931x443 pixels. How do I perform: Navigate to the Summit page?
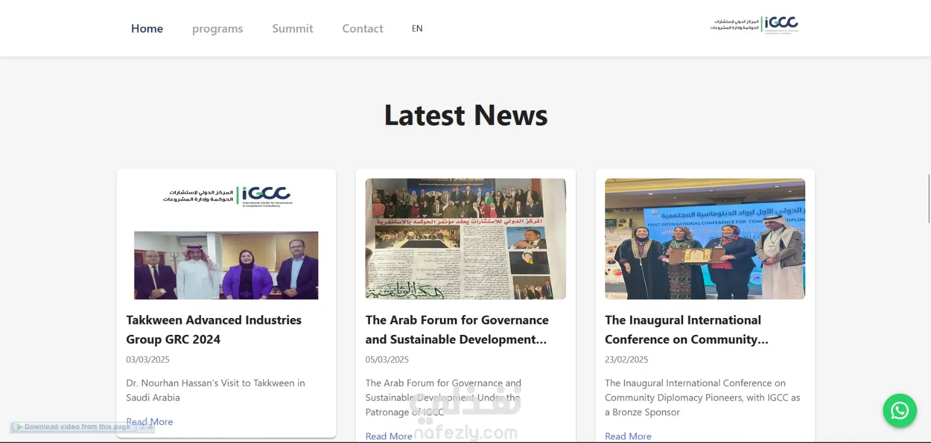293,28
